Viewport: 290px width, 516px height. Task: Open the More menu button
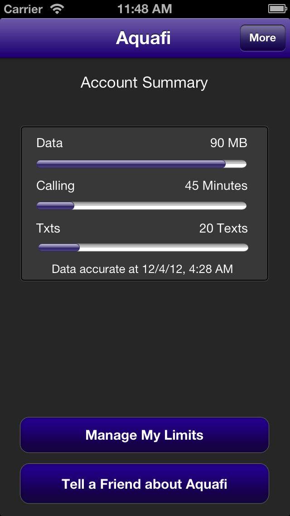tap(263, 38)
